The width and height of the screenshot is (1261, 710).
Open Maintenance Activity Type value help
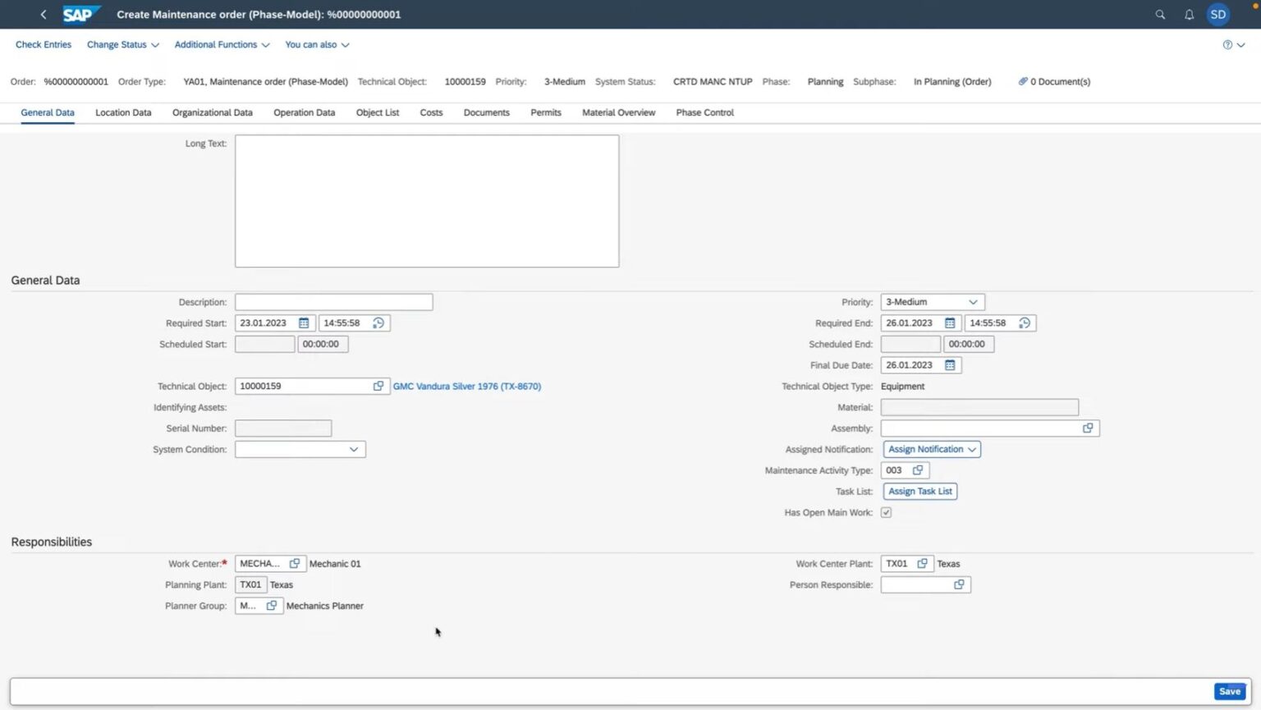coord(918,470)
